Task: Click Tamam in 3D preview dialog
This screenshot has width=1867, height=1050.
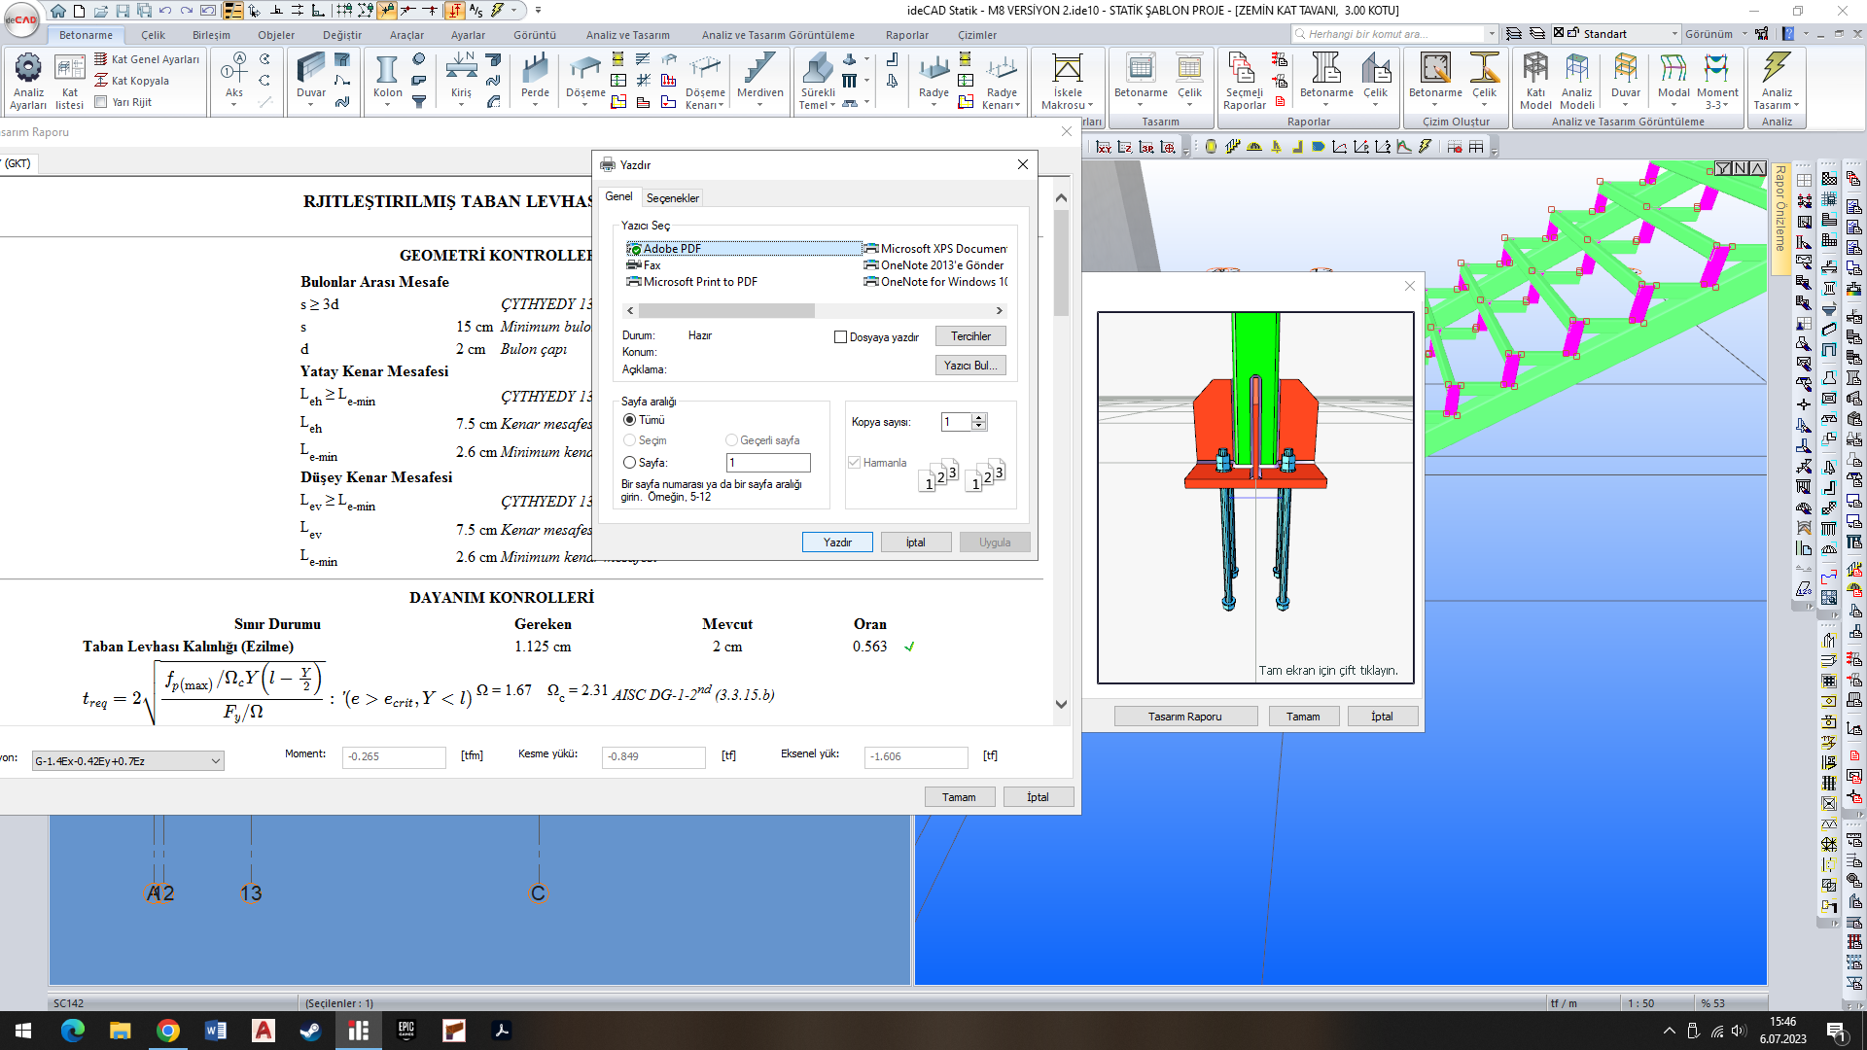Action: [x=1303, y=717]
